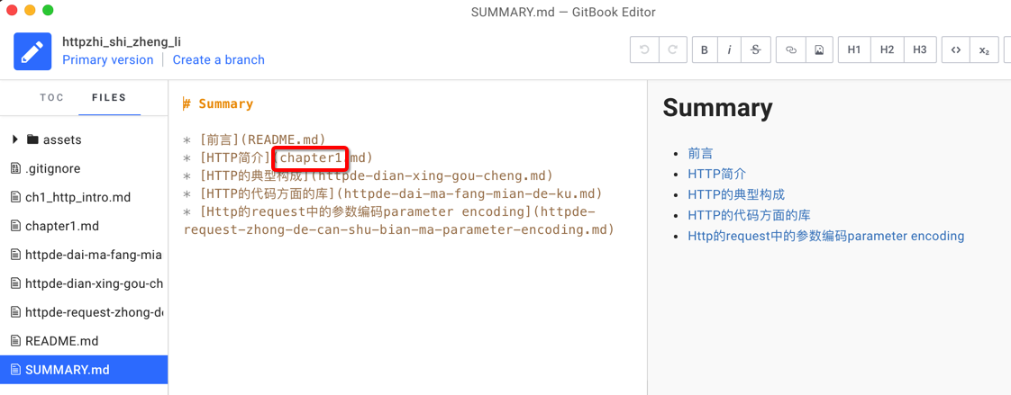1011x395 pixels.
Task: Insert inline code with toolbar icon
Action: [956, 50]
